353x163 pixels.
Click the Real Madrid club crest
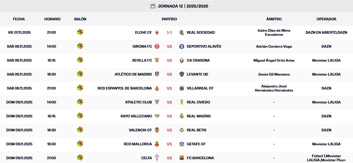(x=182, y=116)
